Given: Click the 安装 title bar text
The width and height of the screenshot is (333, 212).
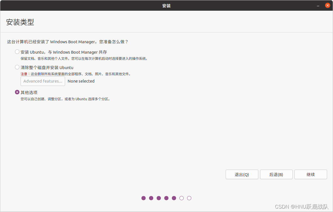Looking at the screenshot, I should pos(166,5).
